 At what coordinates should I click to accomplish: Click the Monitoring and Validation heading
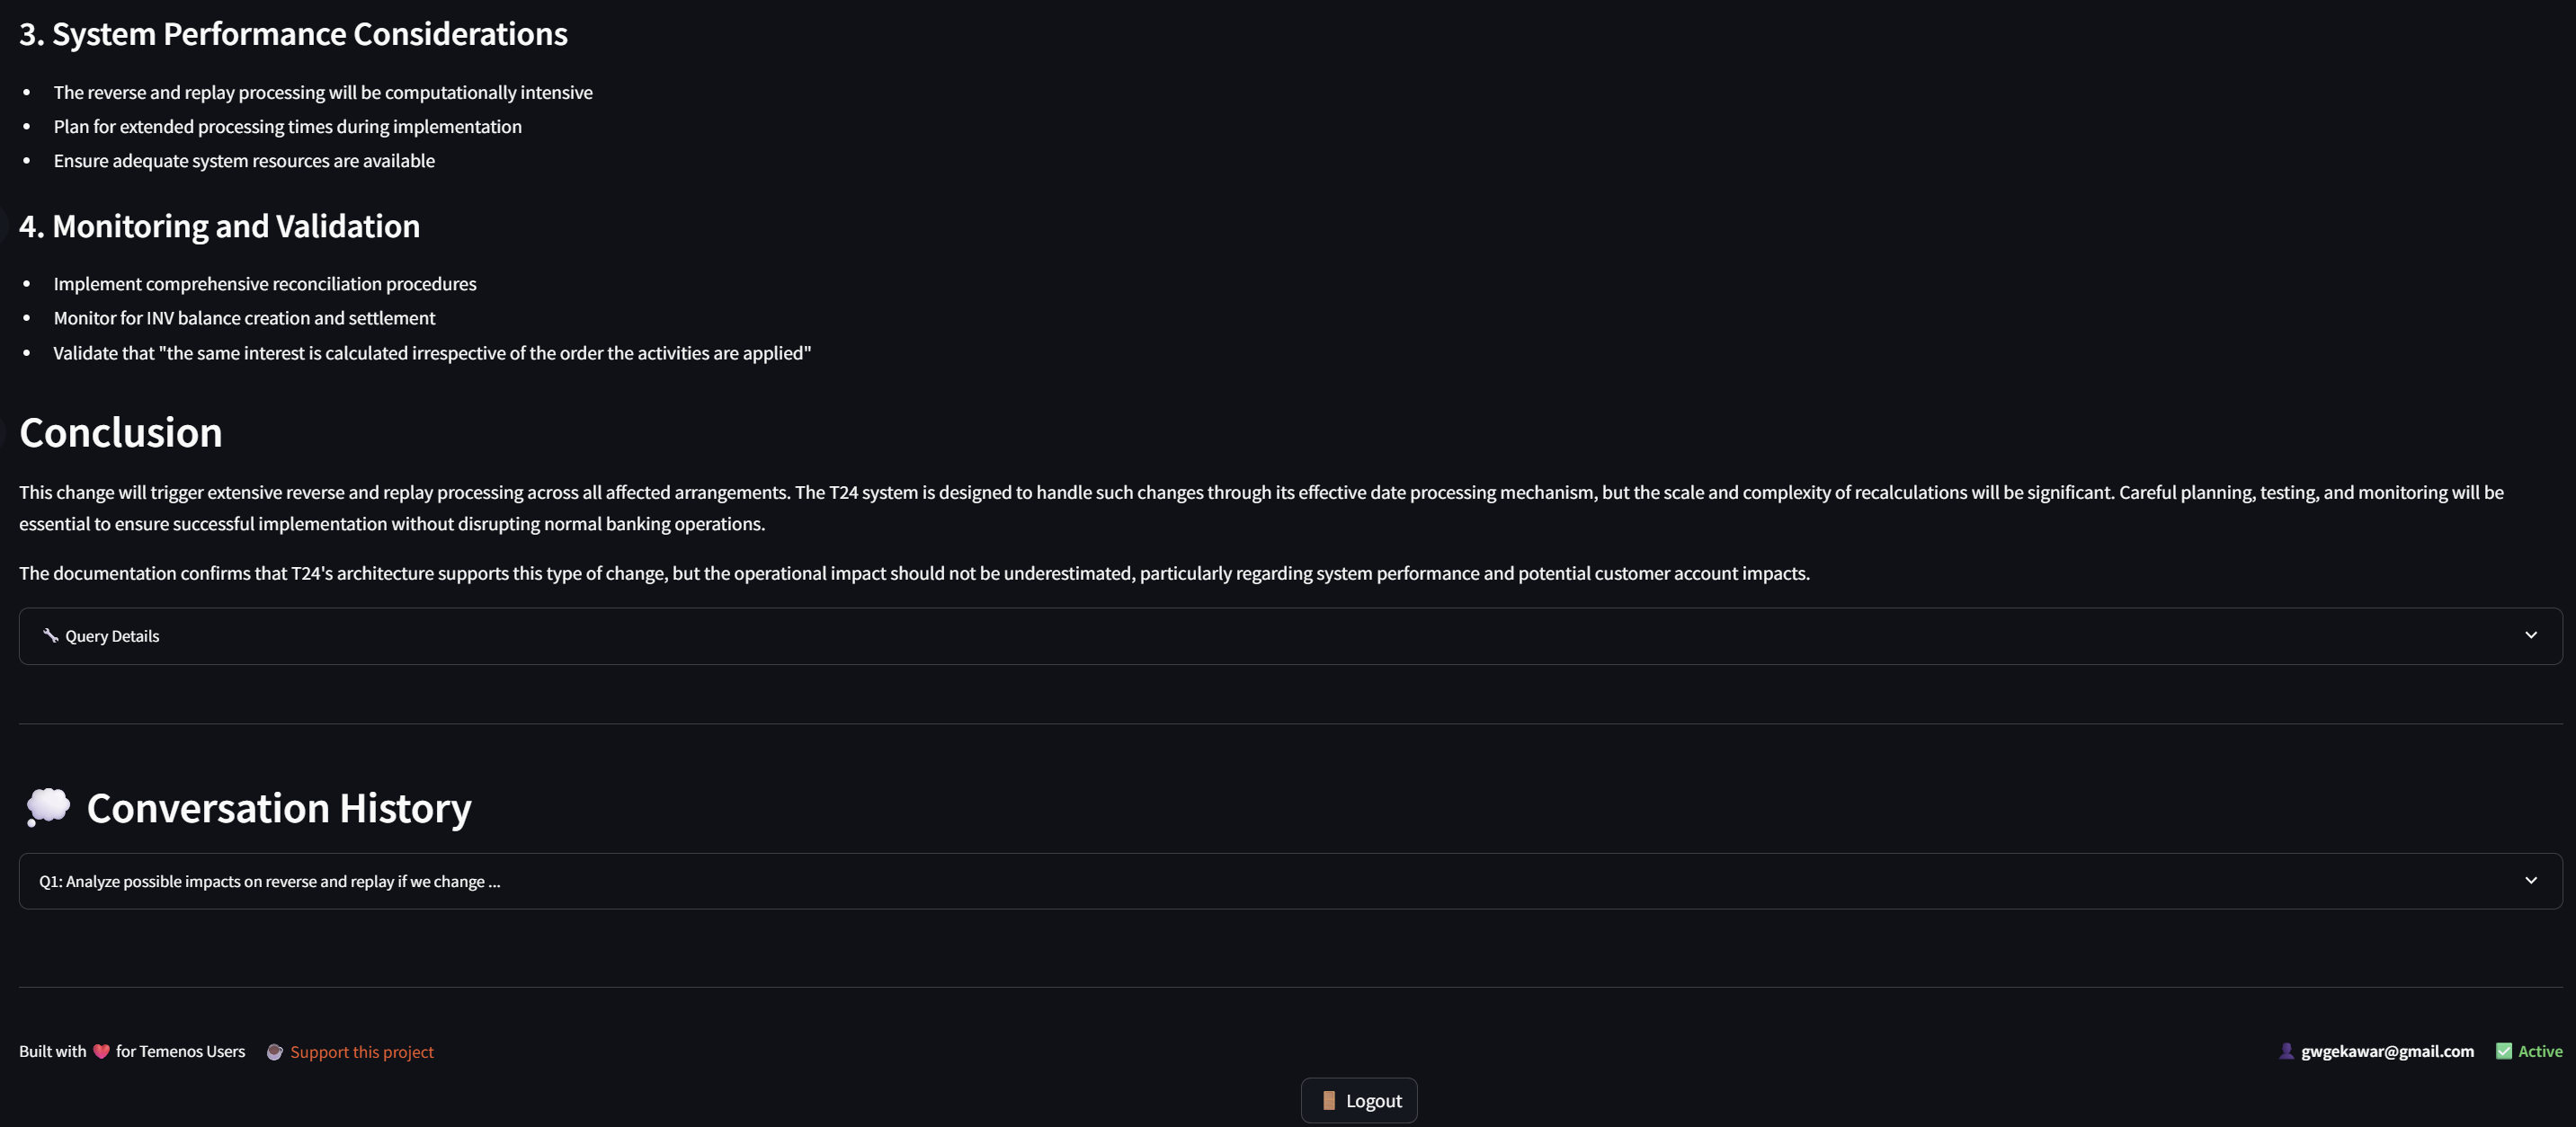(x=220, y=226)
